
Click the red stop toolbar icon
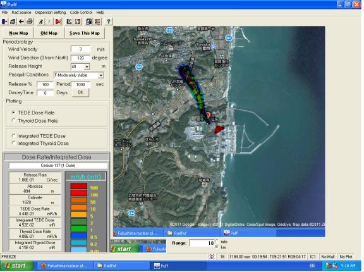pos(58,22)
